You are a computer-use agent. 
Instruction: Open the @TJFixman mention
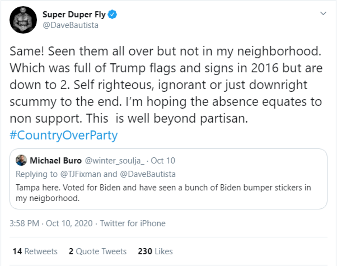(x=80, y=174)
